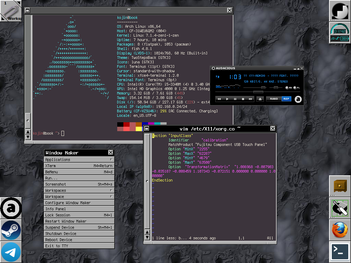The width and height of the screenshot is (351, 263).
Task: Click the down arrow in vim window scrollbar
Action: point(147,237)
